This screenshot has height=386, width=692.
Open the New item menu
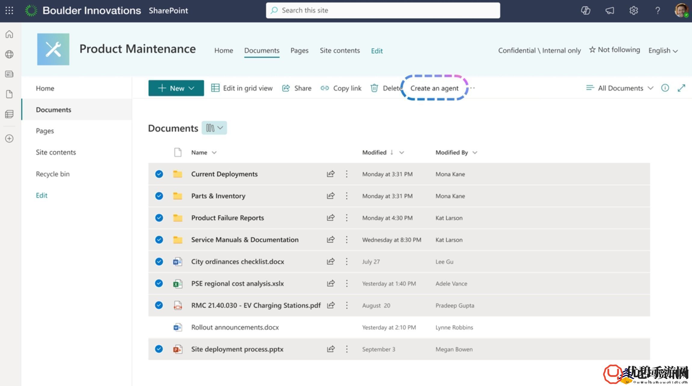point(176,88)
